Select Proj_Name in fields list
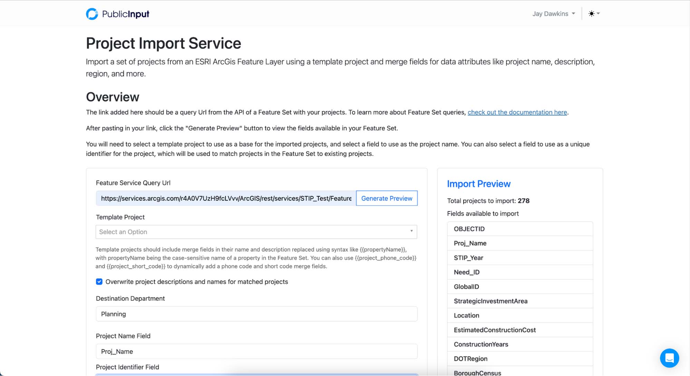Image resolution: width=690 pixels, height=376 pixels. (x=470, y=244)
